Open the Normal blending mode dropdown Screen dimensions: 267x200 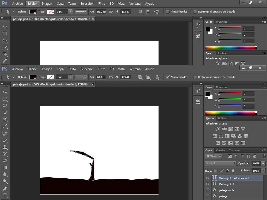(x=221, y=164)
